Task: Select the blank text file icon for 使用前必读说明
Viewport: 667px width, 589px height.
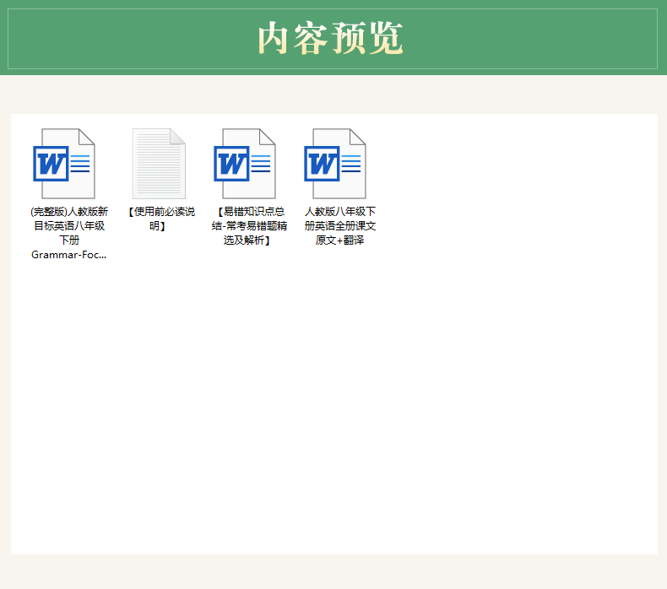Action: pyautogui.click(x=159, y=164)
